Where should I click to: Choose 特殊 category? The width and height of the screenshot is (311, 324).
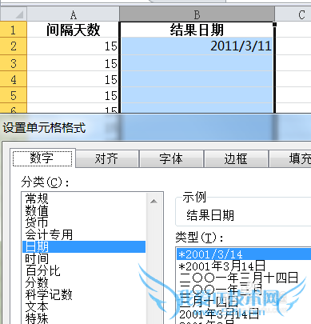[x=84, y=318]
